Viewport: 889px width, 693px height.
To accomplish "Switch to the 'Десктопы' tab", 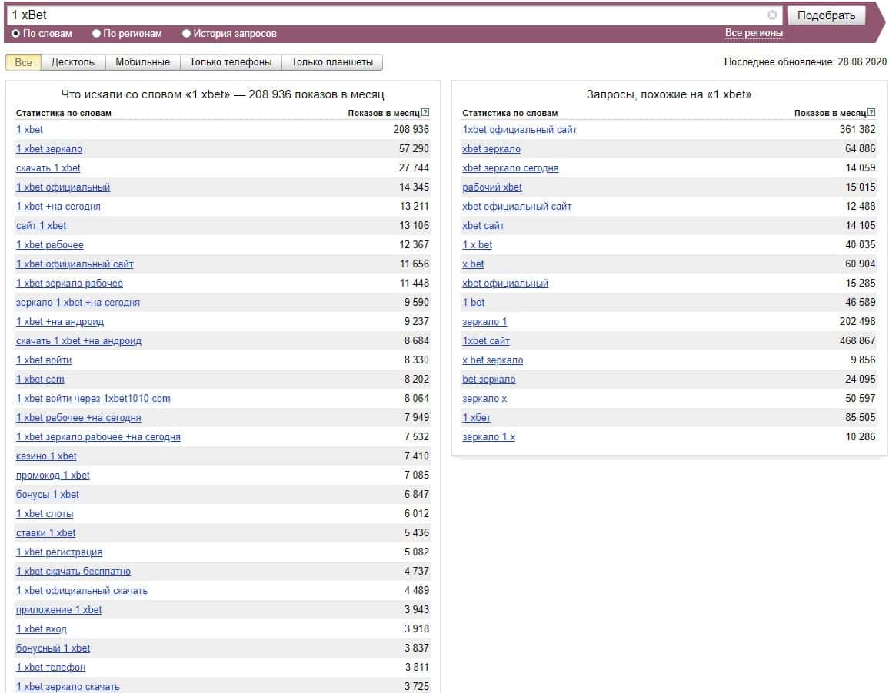I will pyautogui.click(x=74, y=62).
